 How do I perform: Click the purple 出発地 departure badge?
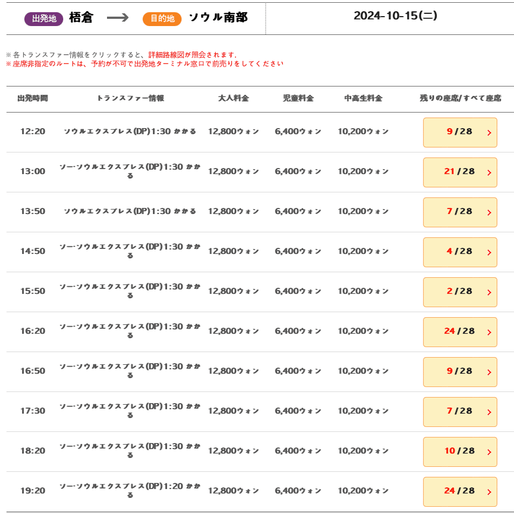tap(44, 19)
